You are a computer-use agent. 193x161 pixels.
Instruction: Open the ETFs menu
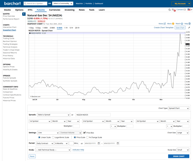pos(30,10)
